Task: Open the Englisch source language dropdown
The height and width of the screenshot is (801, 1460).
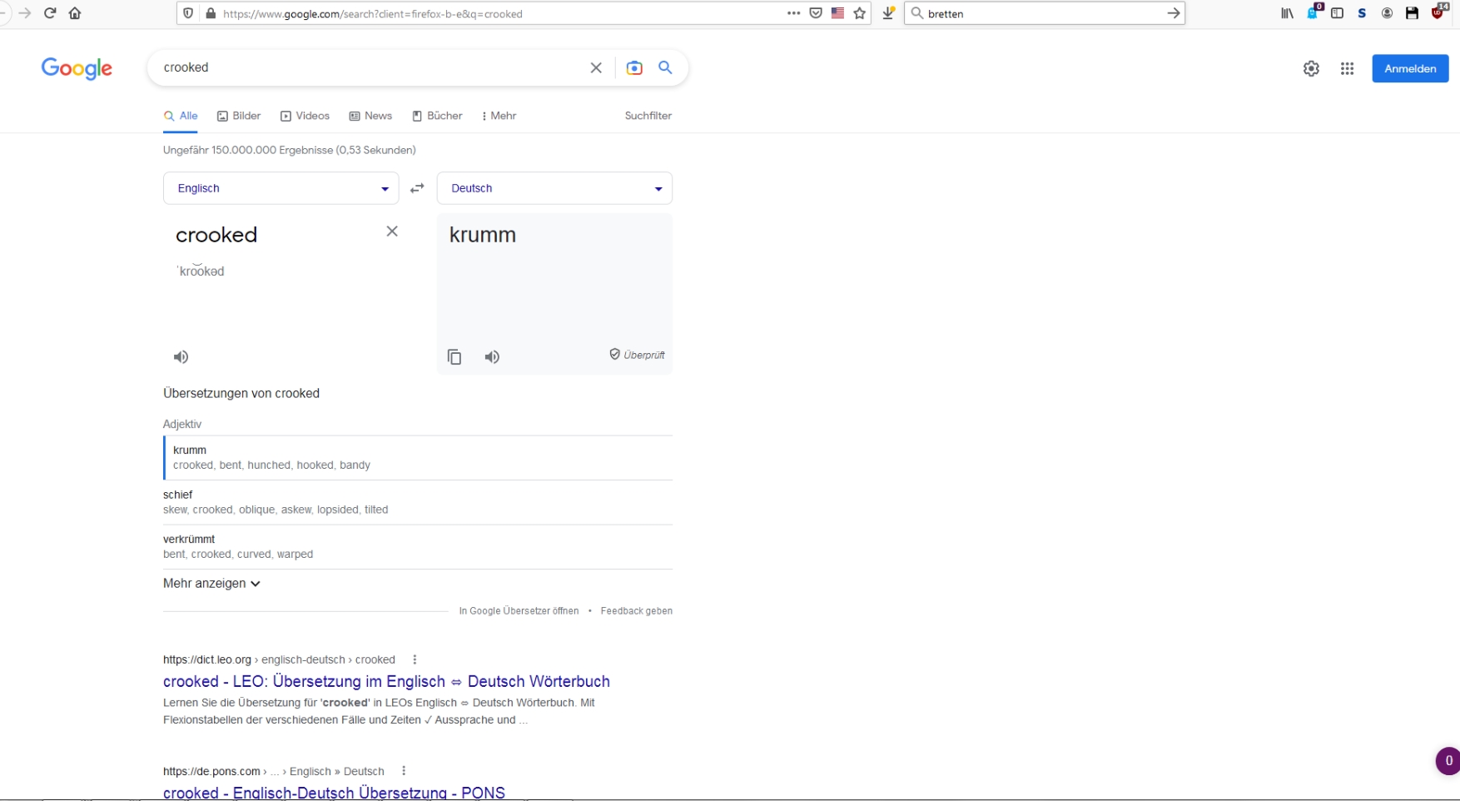Action: point(281,188)
